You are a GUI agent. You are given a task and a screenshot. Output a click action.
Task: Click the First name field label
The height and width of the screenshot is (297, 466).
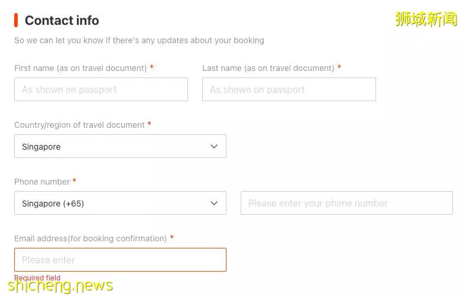tap(80, 68)
